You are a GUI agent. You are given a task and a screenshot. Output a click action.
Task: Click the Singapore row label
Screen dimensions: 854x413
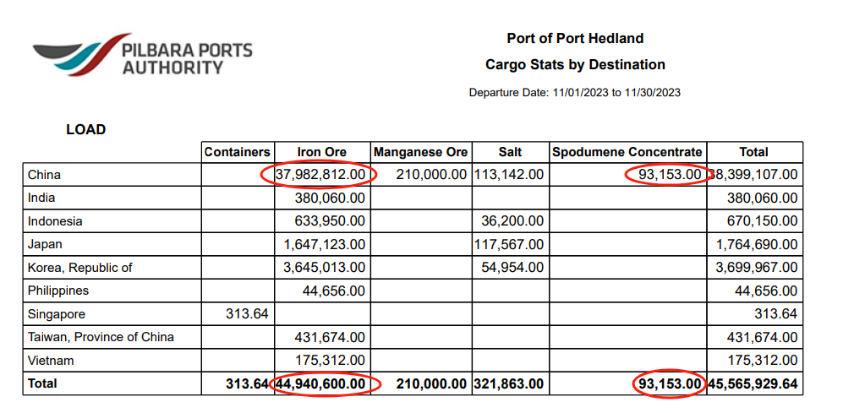pyautogui.click(x=57, y=314)
